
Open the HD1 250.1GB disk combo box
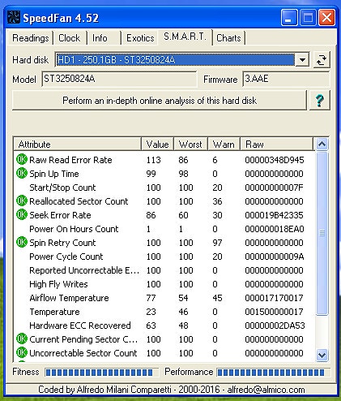182,59
